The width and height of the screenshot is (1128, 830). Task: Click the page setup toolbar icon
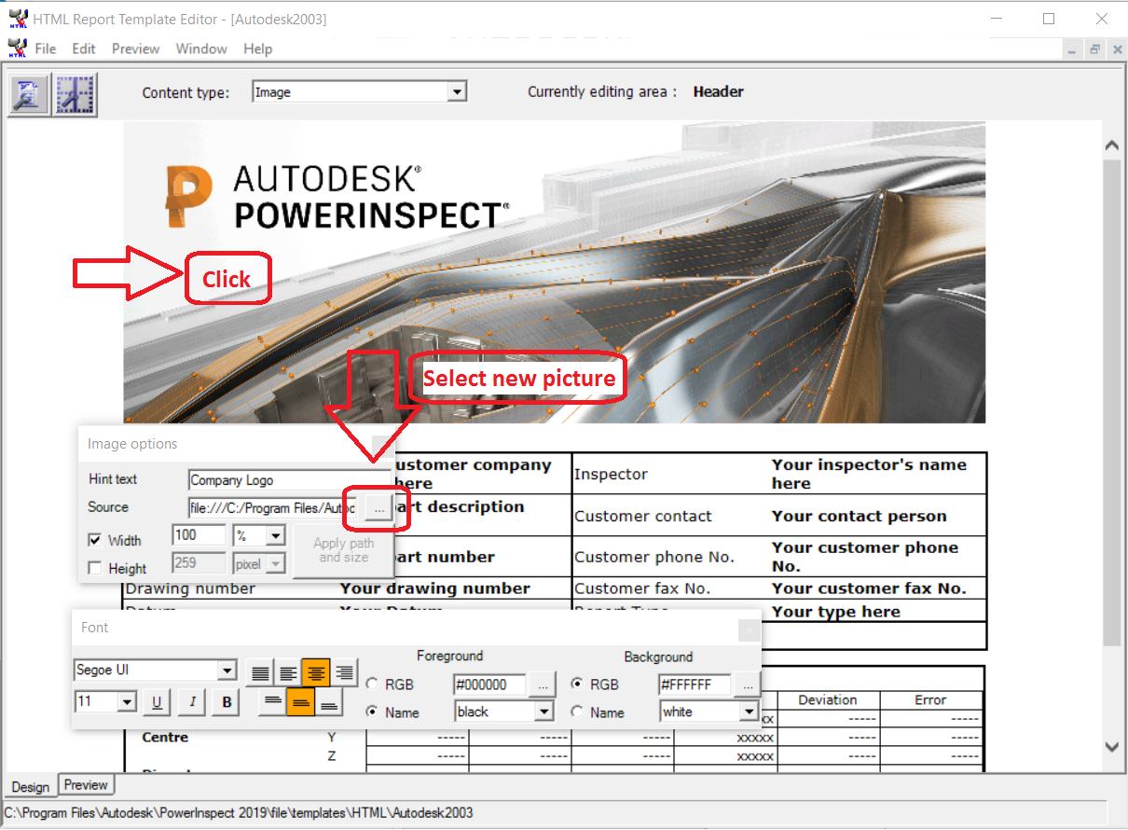click(x=75, y=94)
